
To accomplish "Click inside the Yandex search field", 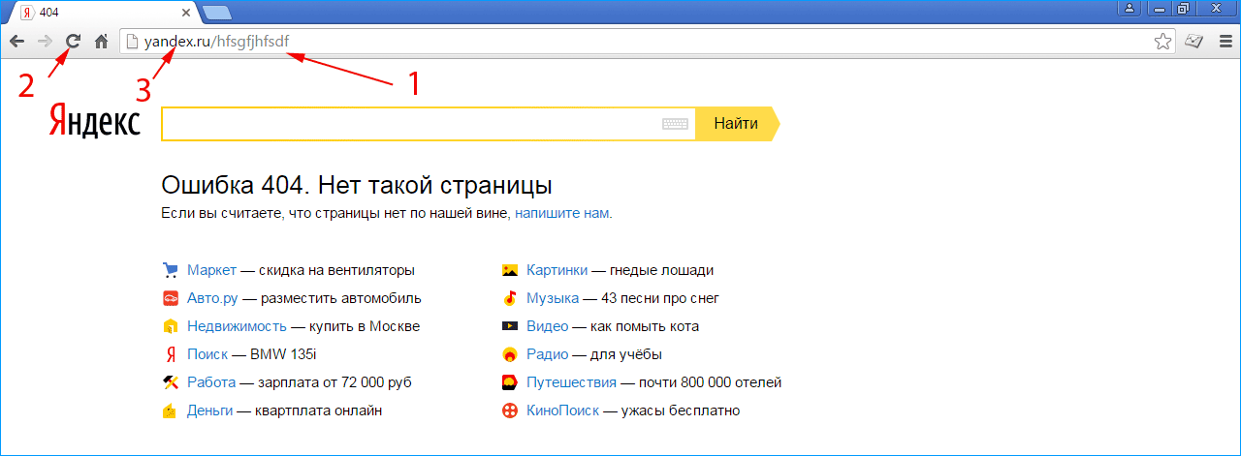I will point(407,124).
